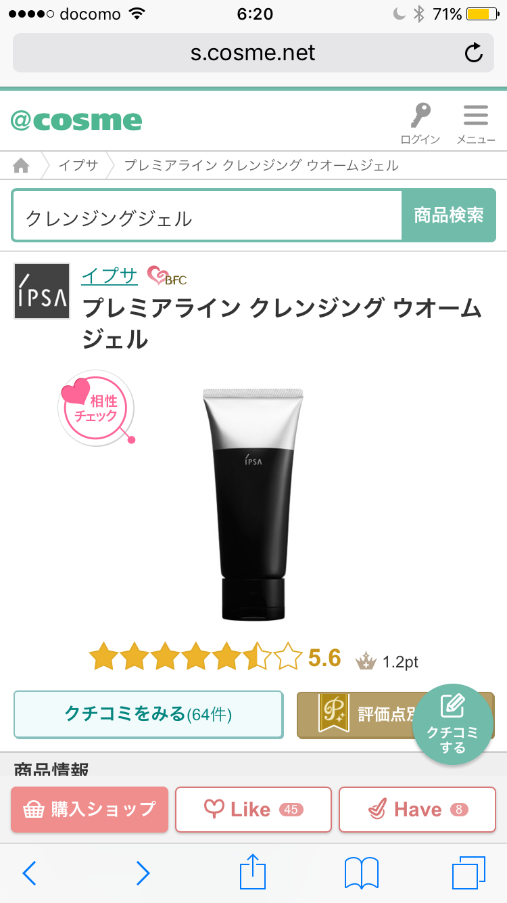Click the 商品検索 search button
The width and height of the screenshot is (507, 903).
point(449,216)
